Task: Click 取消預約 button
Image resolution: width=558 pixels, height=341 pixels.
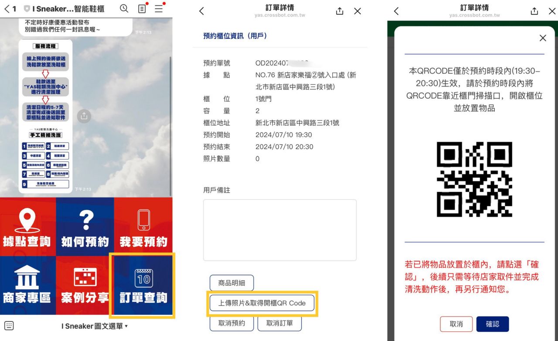Action: click(x=232, y=323)
